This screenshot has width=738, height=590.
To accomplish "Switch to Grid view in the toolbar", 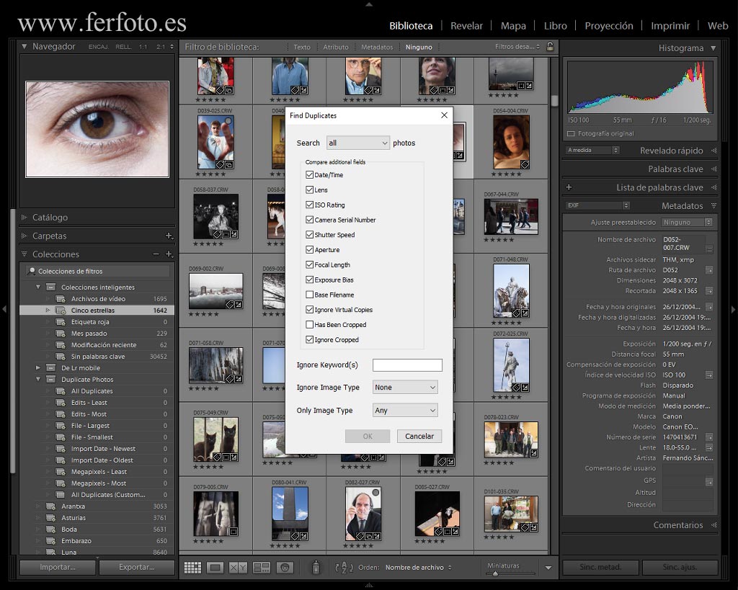I will click(x=192, y=568).
